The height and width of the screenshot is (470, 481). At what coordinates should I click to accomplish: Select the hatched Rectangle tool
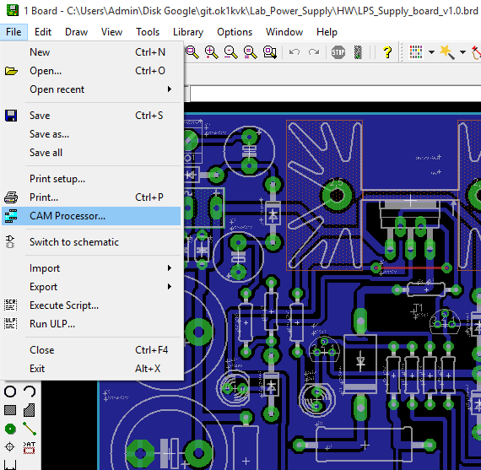click(x=10, y=410)
